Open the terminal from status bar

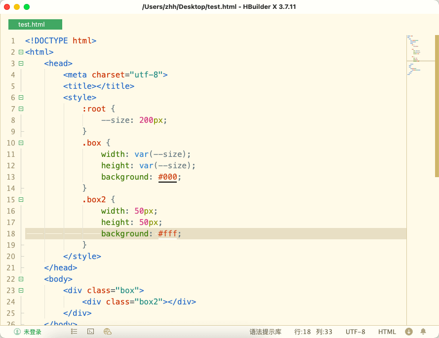coord(90,332)
